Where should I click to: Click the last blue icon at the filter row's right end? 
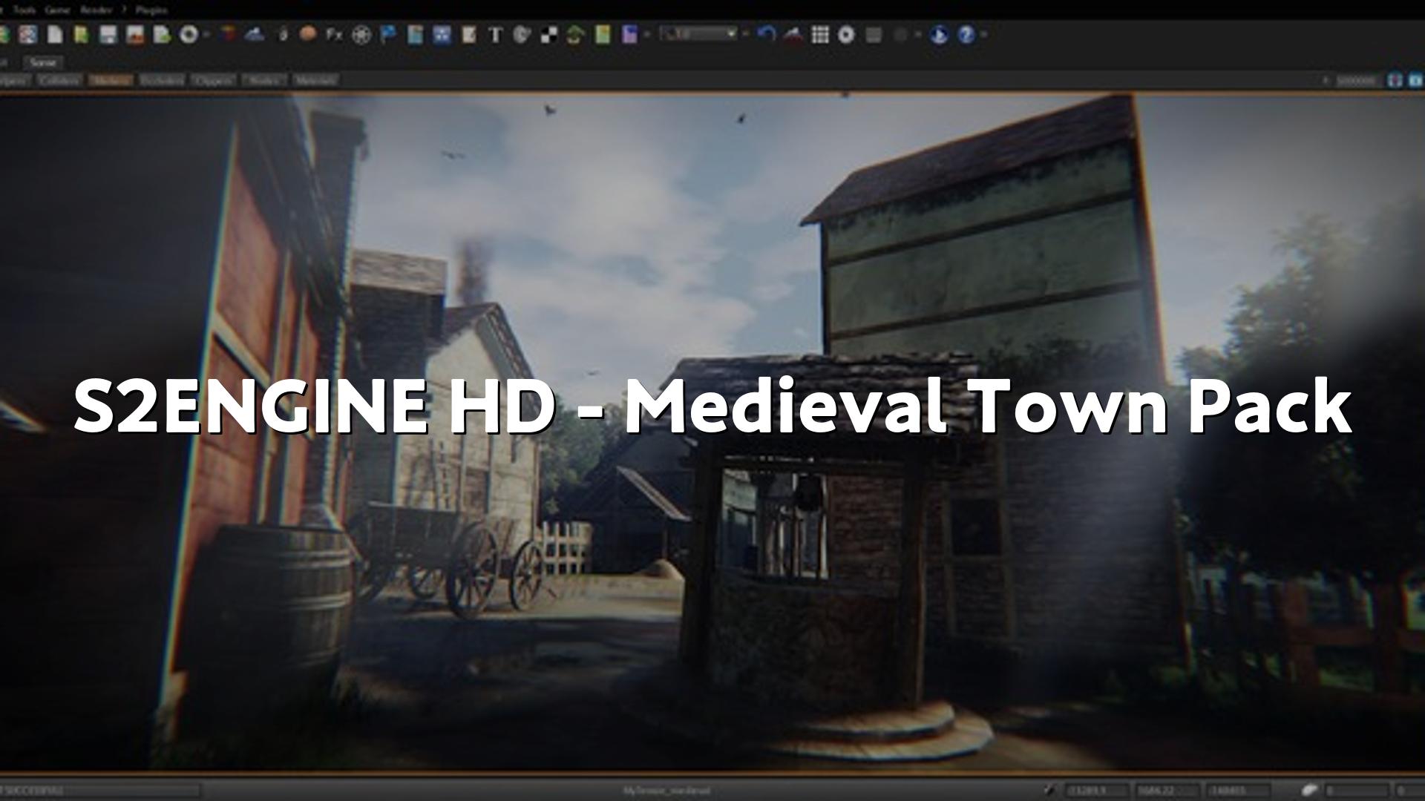1415,80
